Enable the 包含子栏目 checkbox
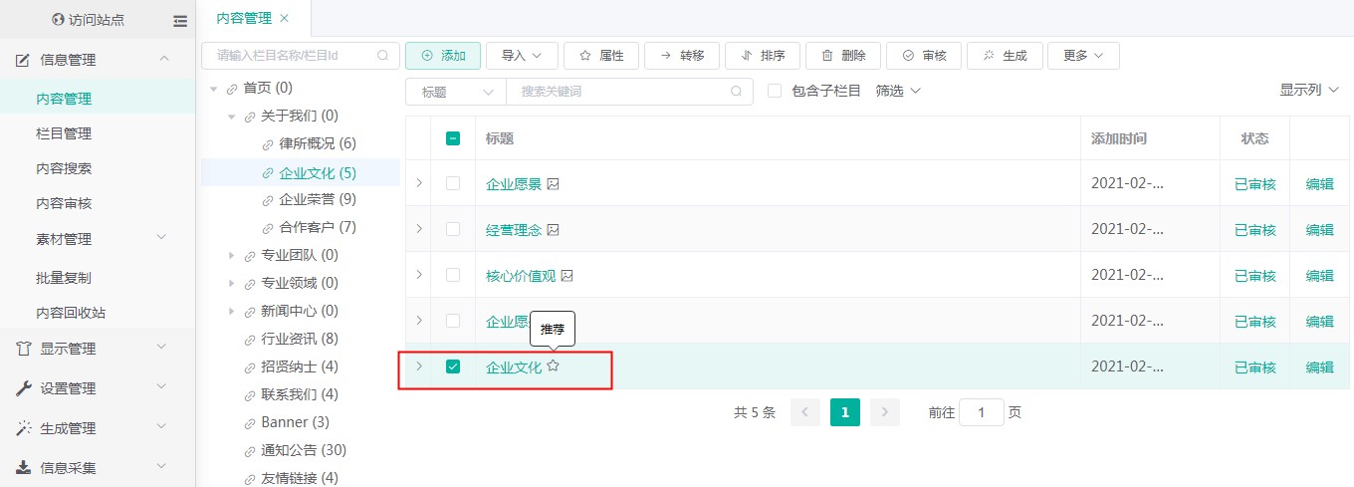 pos(775,92)
